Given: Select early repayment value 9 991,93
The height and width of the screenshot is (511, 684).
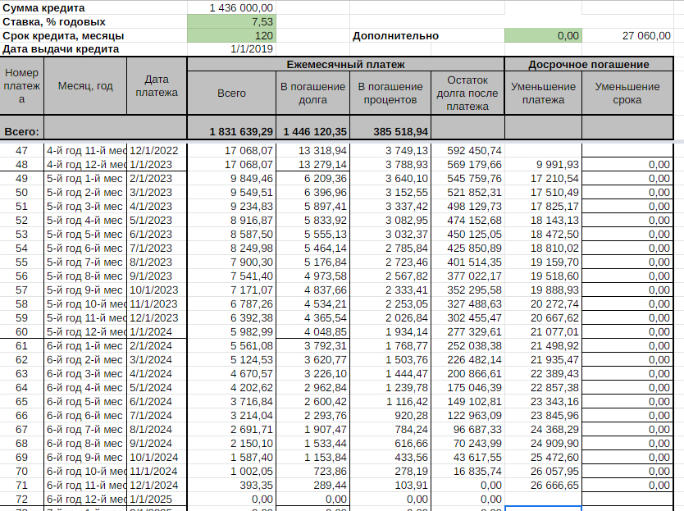Looking at the screenshot, I should click(543, 164).
